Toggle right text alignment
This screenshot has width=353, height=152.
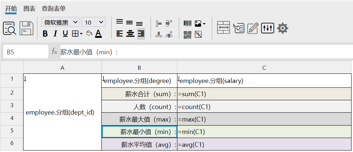(141, 34)
